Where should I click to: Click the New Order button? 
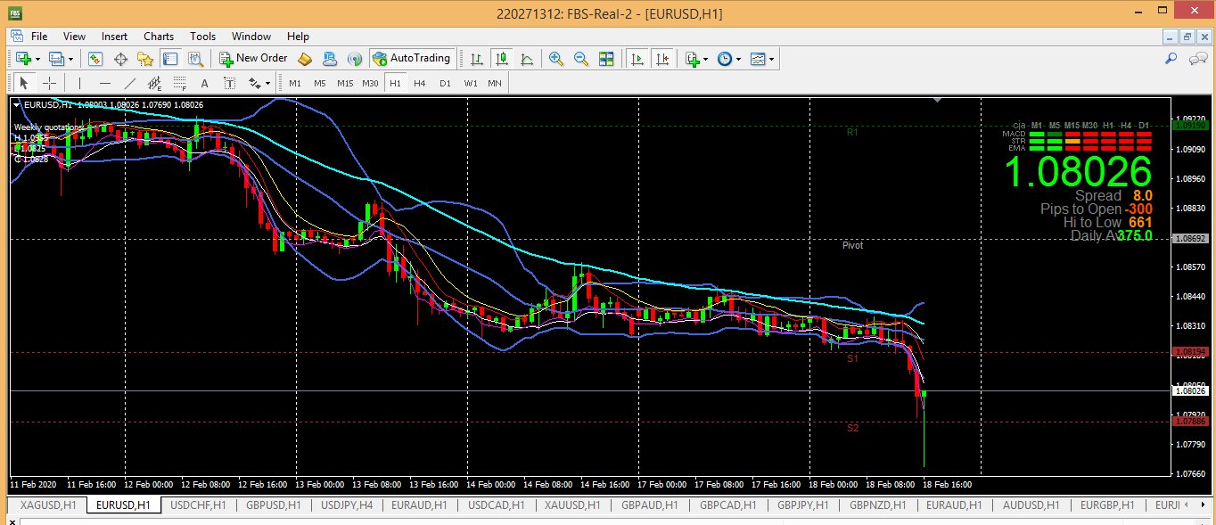coord(253,59)
